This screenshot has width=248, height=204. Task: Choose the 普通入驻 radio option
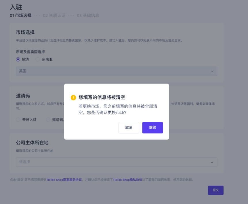pyautogui.click(x=18, y=120)
